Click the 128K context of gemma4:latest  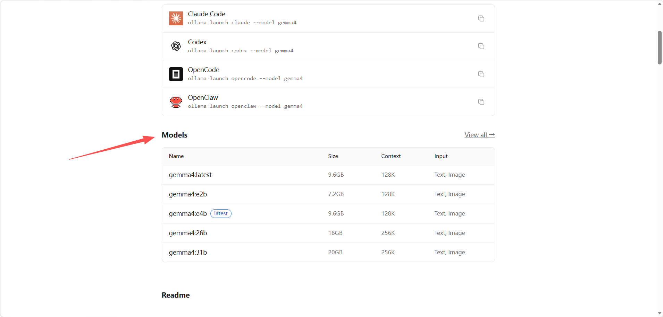(x=388, y=175)
